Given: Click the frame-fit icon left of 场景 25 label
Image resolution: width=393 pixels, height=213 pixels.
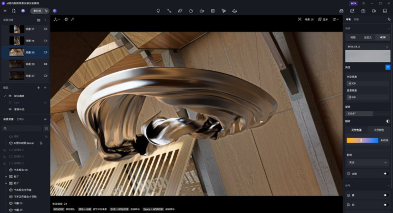Looking at the screenshot, I should (x=300, y=19).
